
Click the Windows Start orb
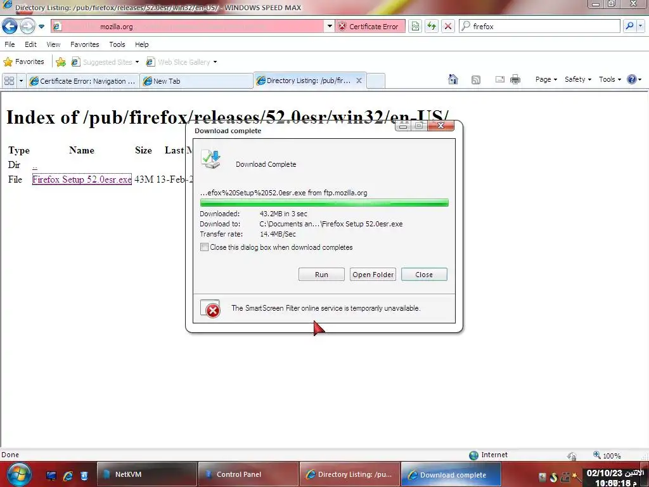click(19, 475)
